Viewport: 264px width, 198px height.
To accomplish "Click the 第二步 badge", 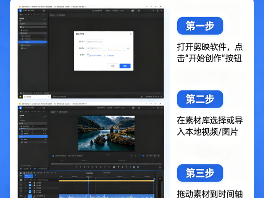I will [200, 99].
